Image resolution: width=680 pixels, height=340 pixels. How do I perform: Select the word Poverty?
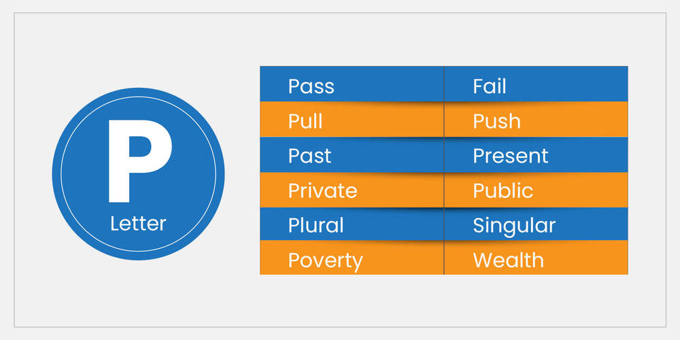[x=325, y=260]
